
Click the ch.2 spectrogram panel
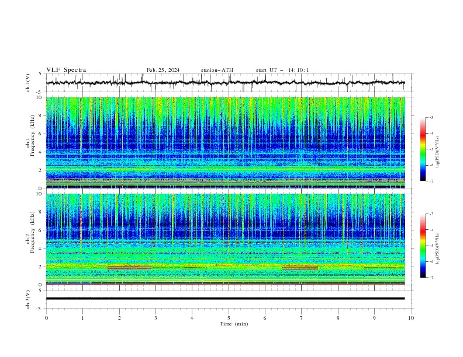click(x=226, y=239)
